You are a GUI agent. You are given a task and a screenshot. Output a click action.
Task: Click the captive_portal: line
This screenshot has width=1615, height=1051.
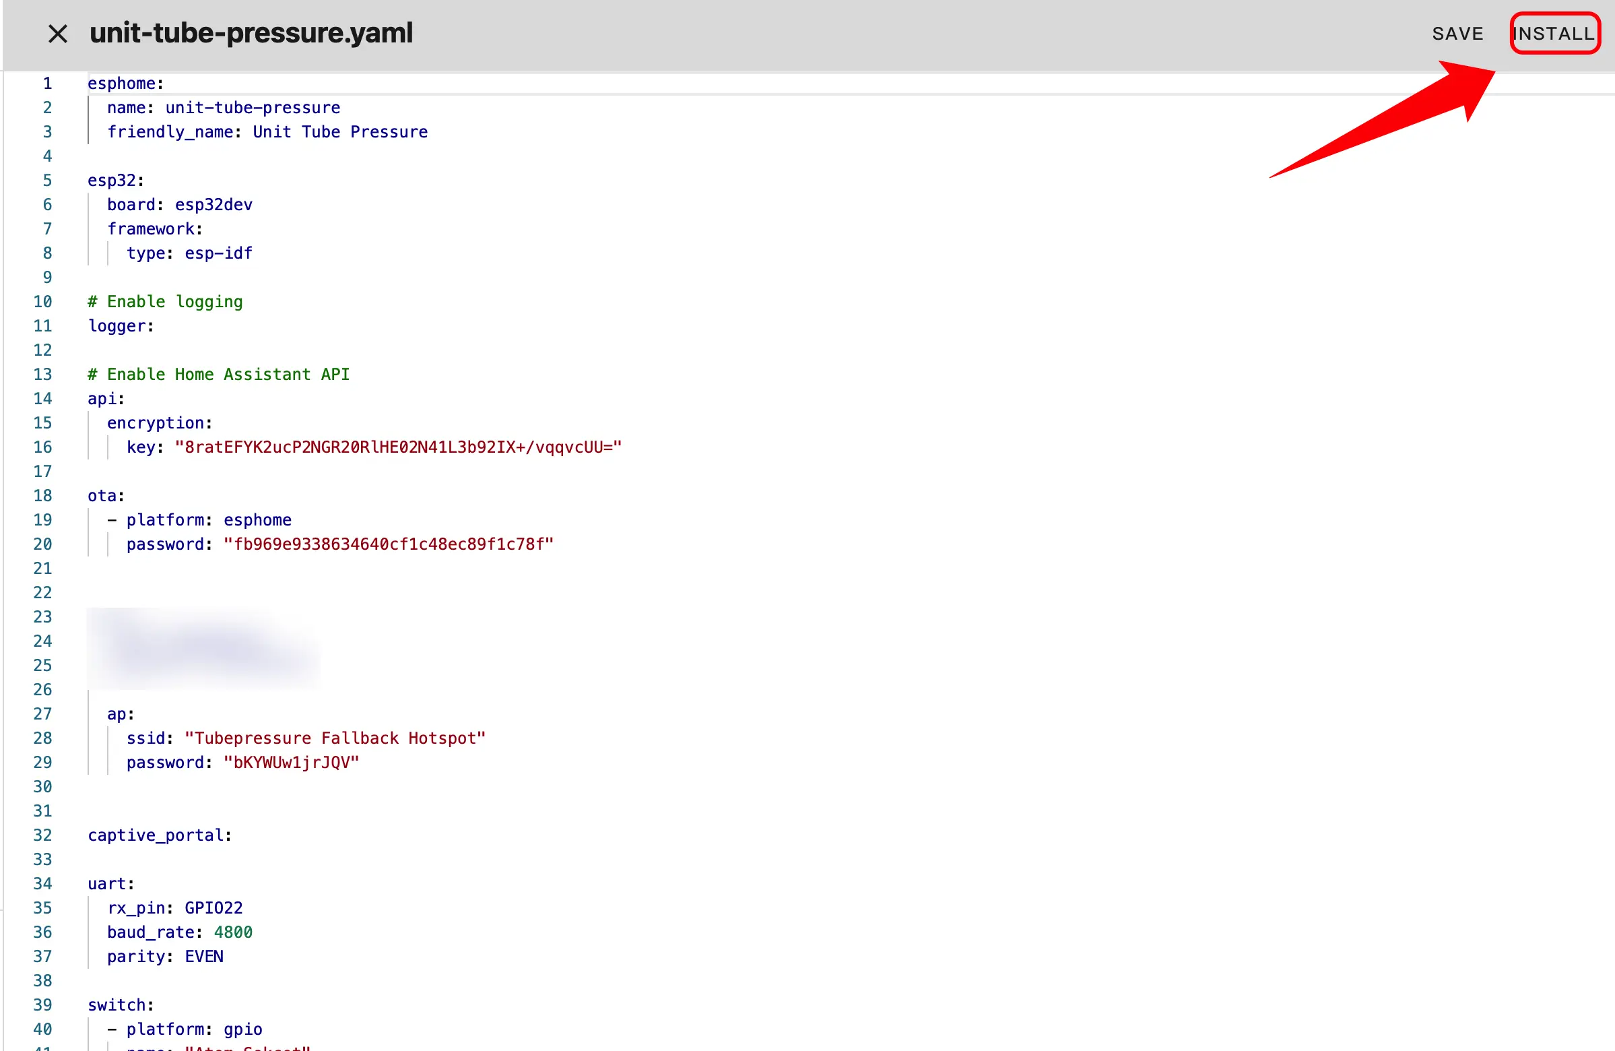[160, 835]
